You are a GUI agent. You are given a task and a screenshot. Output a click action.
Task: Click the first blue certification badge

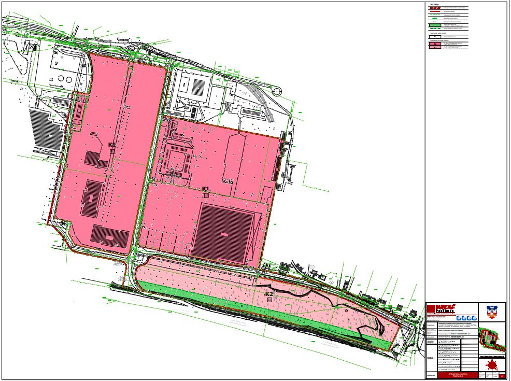coord(459,318)
